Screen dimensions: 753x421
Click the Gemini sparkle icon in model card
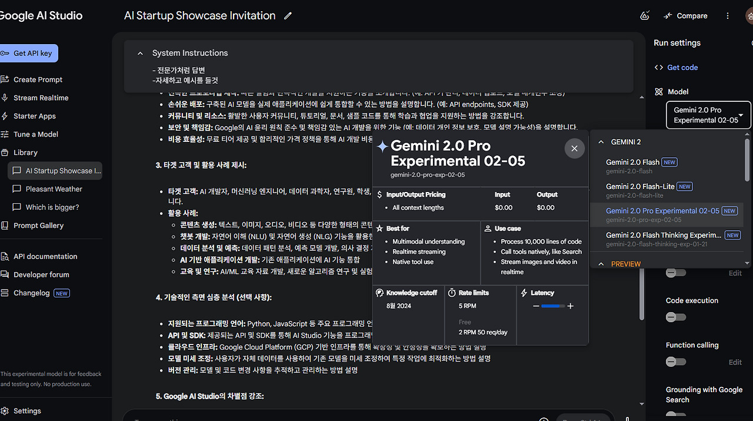tap(382, 147)
